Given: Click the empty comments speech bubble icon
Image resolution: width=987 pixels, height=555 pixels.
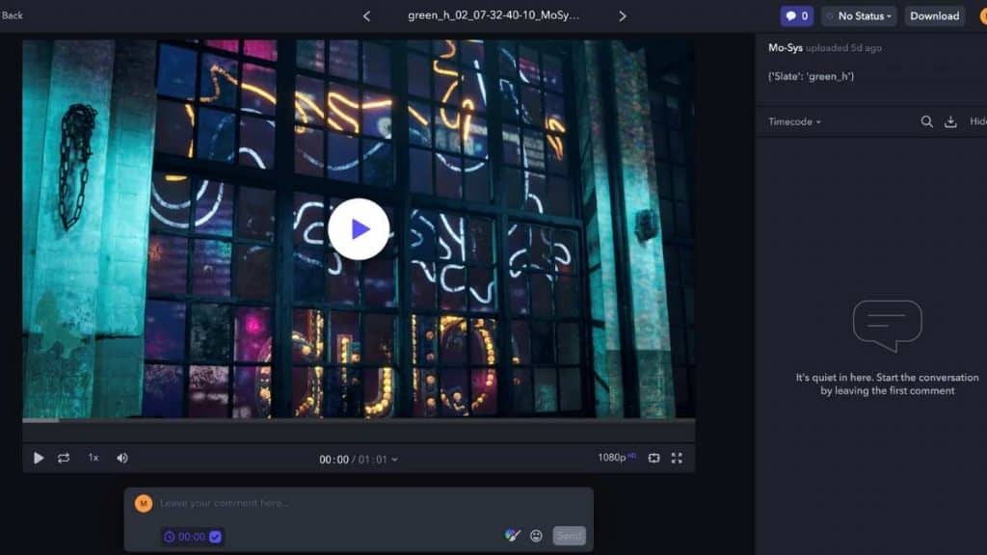Looking at the screenshot, I should click(x=887, y=326).
